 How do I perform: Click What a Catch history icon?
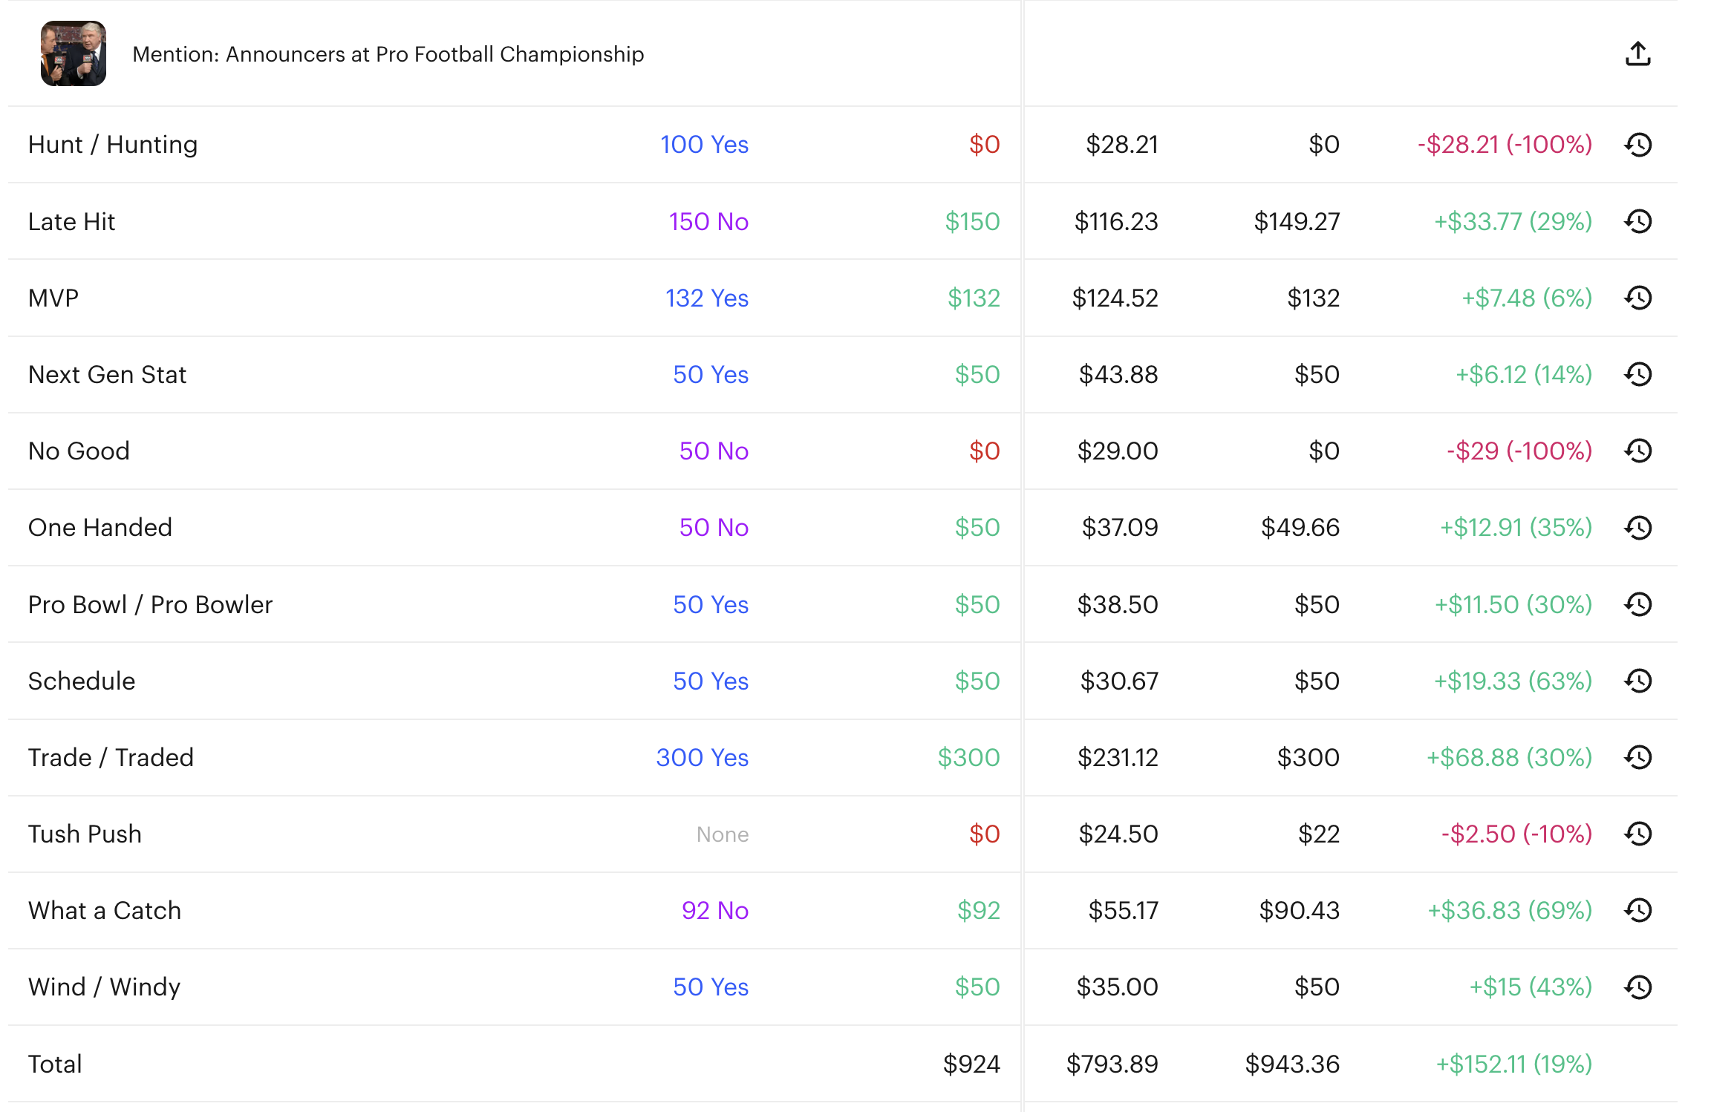1637,911
